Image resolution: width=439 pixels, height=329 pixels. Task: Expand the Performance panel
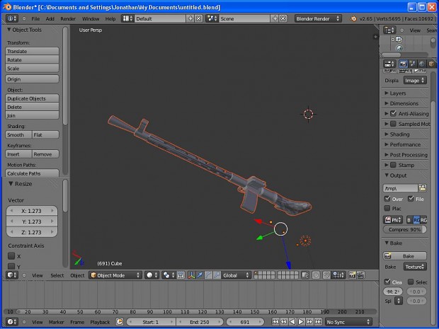[405, 144]
